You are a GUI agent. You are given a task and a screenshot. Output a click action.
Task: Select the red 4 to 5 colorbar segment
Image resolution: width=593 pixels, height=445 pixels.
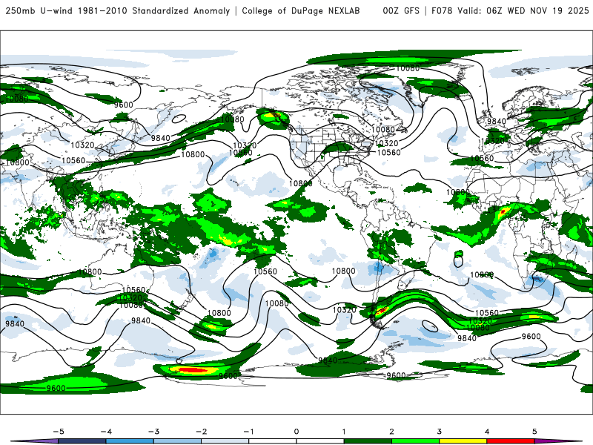pos(511,441)
